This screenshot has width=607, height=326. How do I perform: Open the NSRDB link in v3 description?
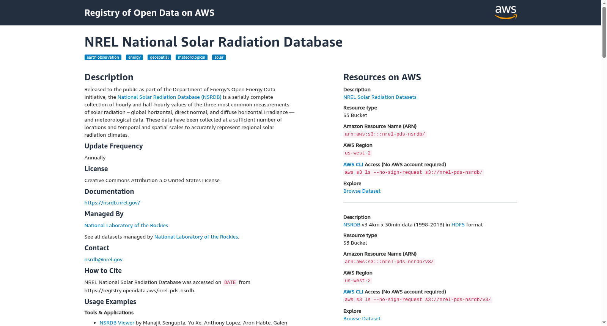click(x=352, y=225)
